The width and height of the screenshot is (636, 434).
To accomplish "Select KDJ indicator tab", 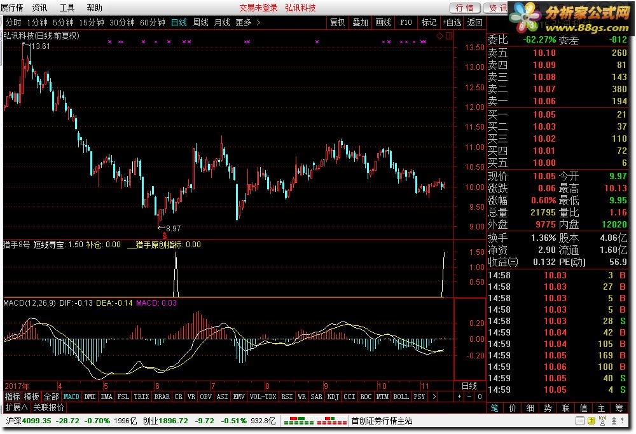I will 333,397.
